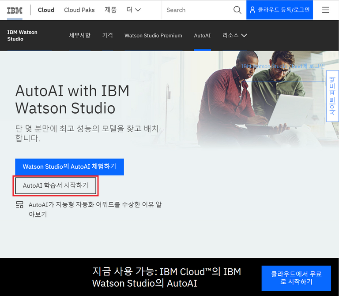The width and height of the screenshot is (339, 296).
Task: Switch to the 세부사항 tab
Action: pos(79,35)
